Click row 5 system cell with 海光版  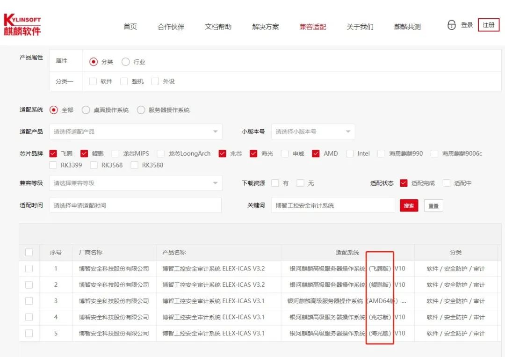[x=347, y=334]
